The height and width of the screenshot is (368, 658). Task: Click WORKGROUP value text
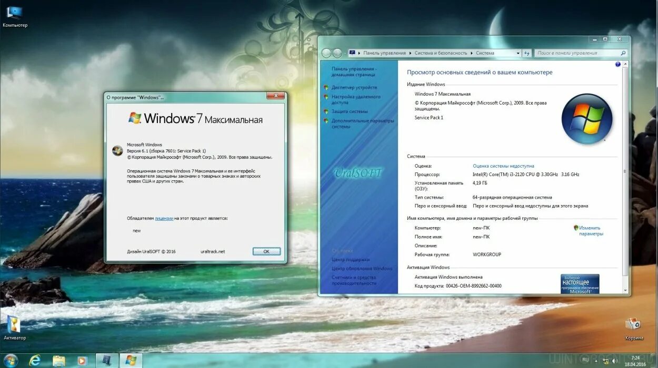coord(487,254)
